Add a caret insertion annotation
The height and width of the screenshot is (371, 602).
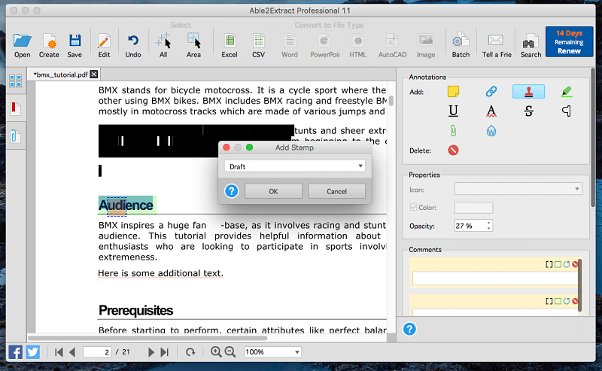pos(567,111)
